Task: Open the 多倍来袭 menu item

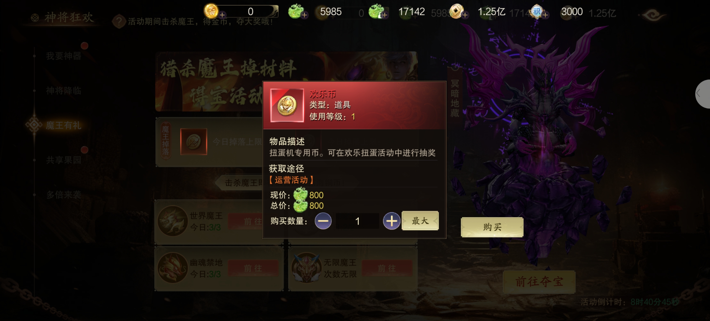Action: 64,195
